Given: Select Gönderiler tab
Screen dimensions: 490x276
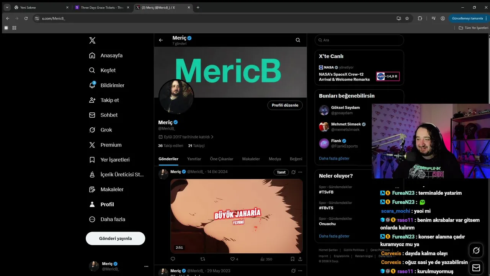Looking at the screenshot, I should coord(168,159).
